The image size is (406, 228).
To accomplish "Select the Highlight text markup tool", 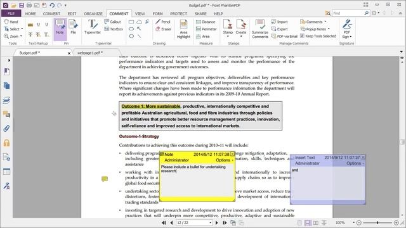I will pyautogui.click(x=30, y=25).
